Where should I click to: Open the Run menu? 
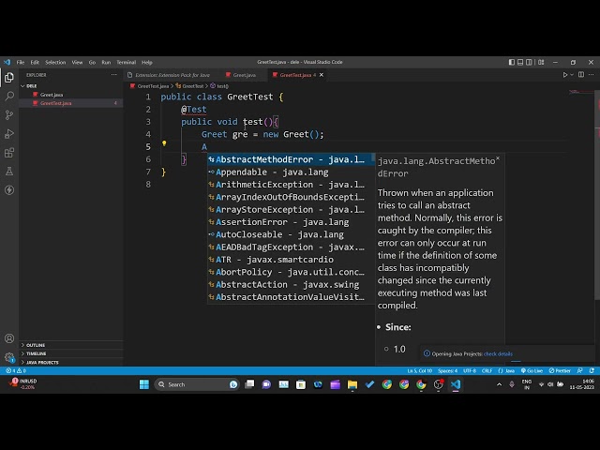tap(106, 63)
